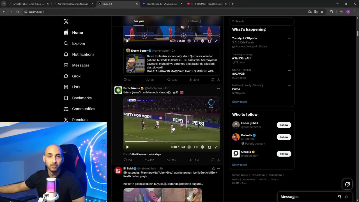
Task: Reload the page in Chrome
Action: (x=18, y=12)
